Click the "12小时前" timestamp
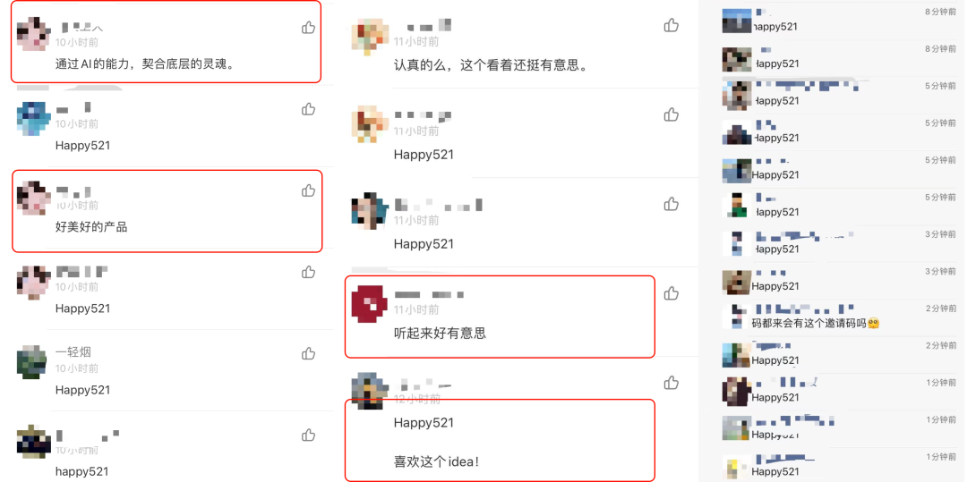967x482 pixels. (x=417, y=400)
